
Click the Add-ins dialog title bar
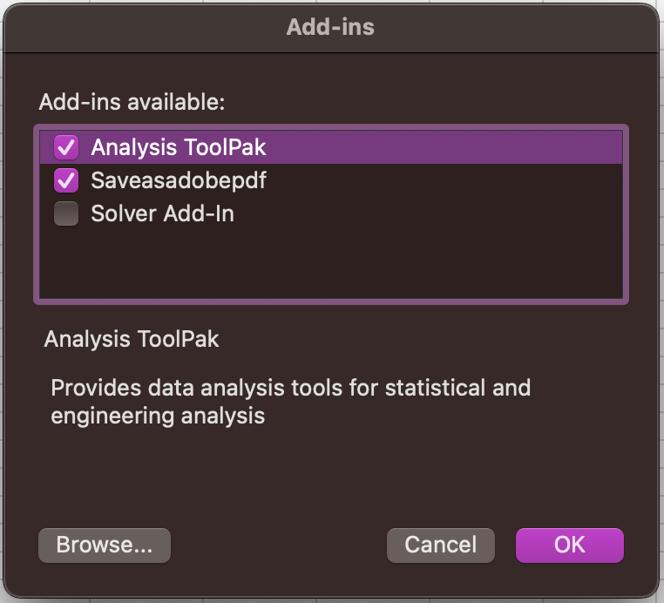tap(331, 27)
